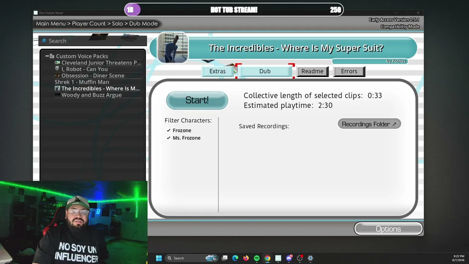
Task: Click the Obsession - Diner Scene thumbnail icon
Action: 57,76
